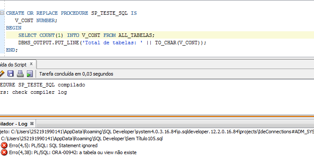
Task: Click the green run script icon in output toolbar
Action: (30, 74)
